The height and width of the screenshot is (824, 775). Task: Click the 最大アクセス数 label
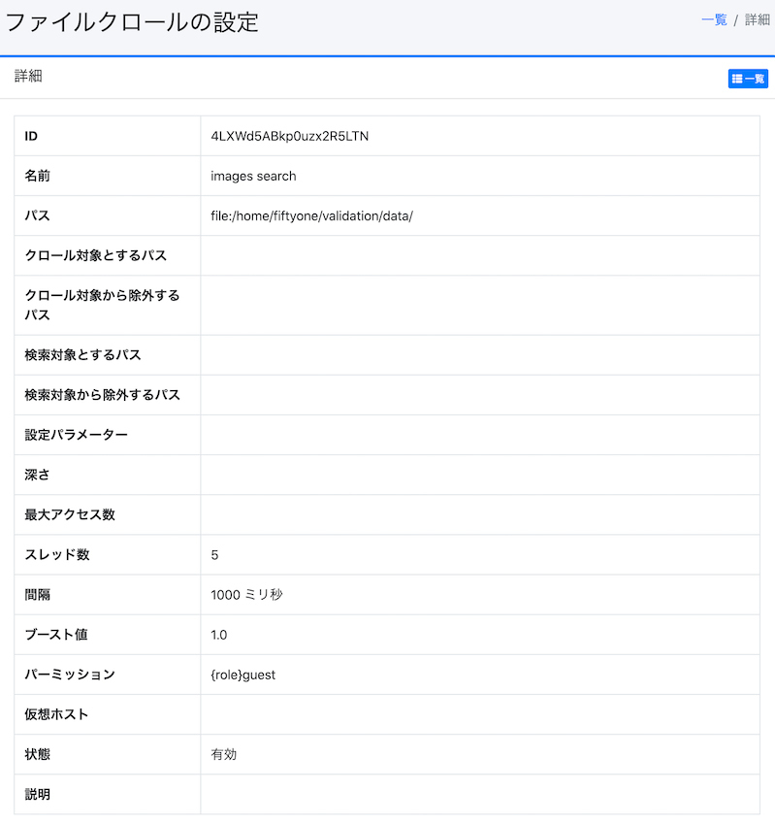click(70, 515)
